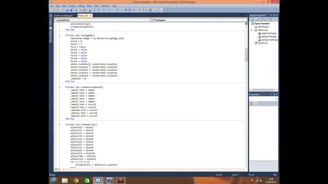Select Form1.vb in Solution Explorer
The image size is (328, 184).
coord(262,43)
